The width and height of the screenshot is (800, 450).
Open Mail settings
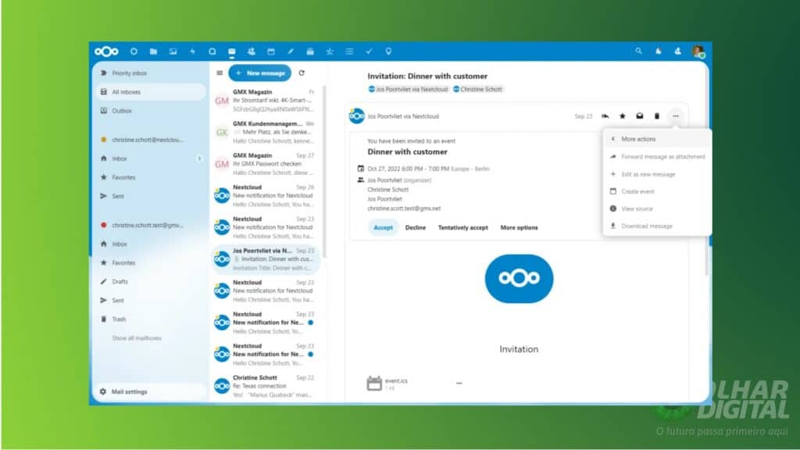(151, 392)
